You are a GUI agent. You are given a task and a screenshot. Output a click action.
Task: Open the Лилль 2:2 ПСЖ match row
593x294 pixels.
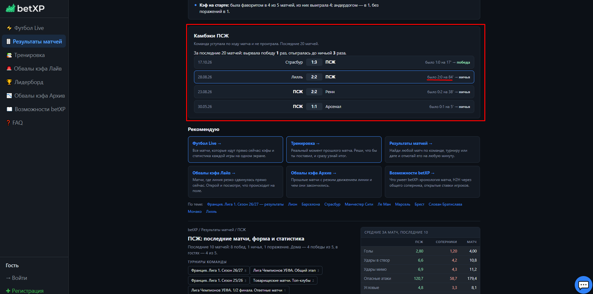[334, 77]
